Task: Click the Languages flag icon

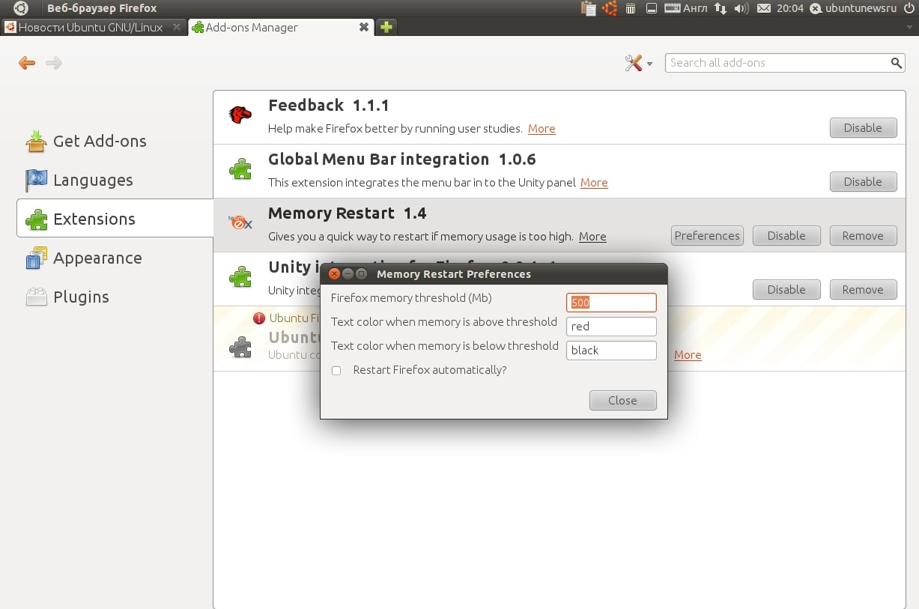Action: [36, 180]
